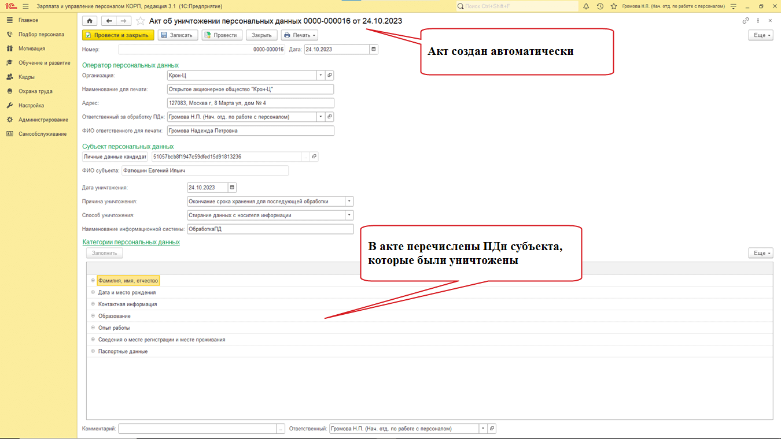Open notifications bell icon
781x439 pixels.
pos(586,6)
